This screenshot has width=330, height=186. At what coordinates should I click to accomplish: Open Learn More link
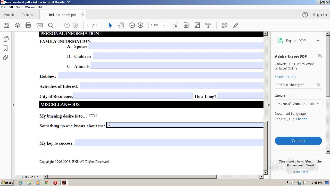pos(300,172)
